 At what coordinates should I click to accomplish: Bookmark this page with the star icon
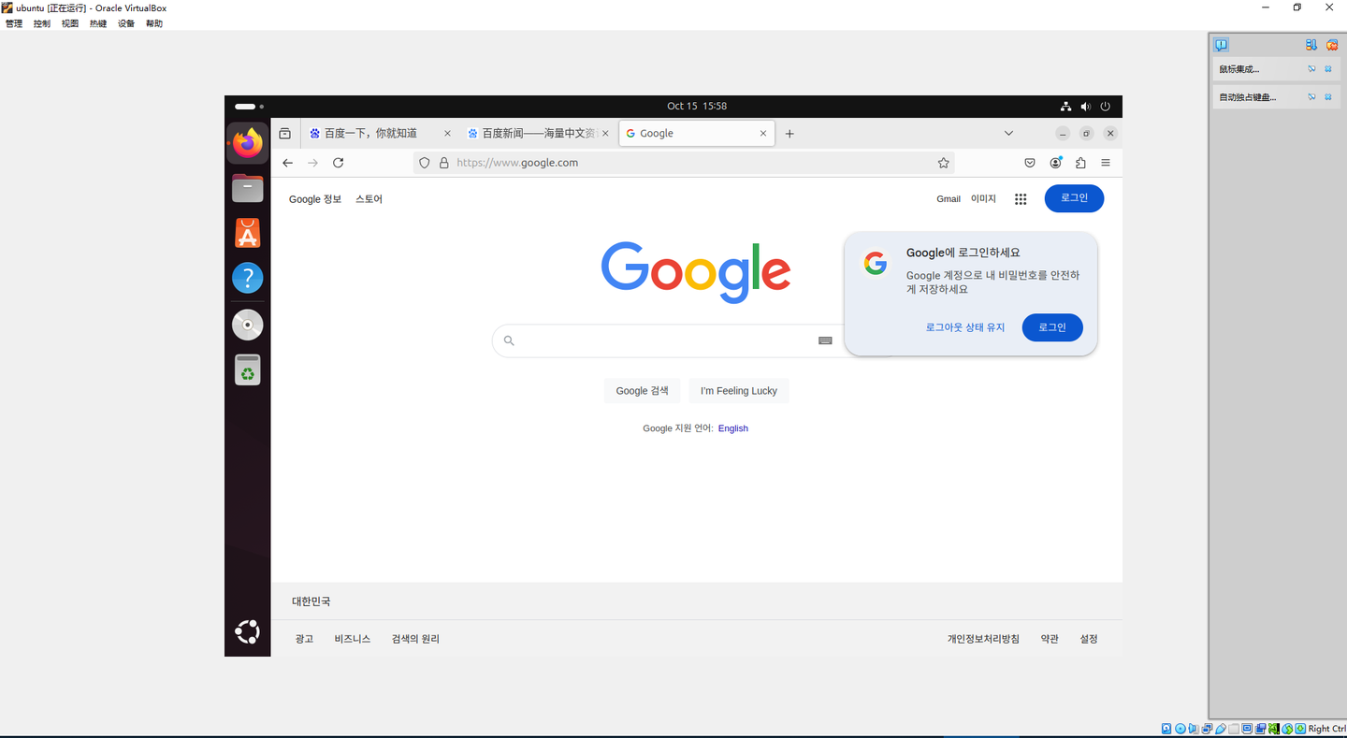click(x=944, y=163)
